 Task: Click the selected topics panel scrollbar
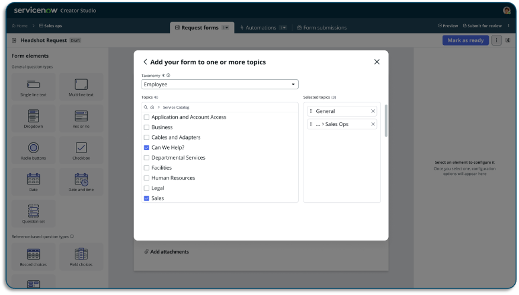point(386,121)
